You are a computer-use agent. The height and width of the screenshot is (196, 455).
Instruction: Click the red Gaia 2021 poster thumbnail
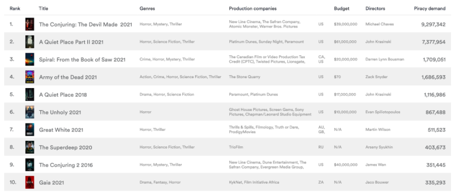click(x=30, y=182)
